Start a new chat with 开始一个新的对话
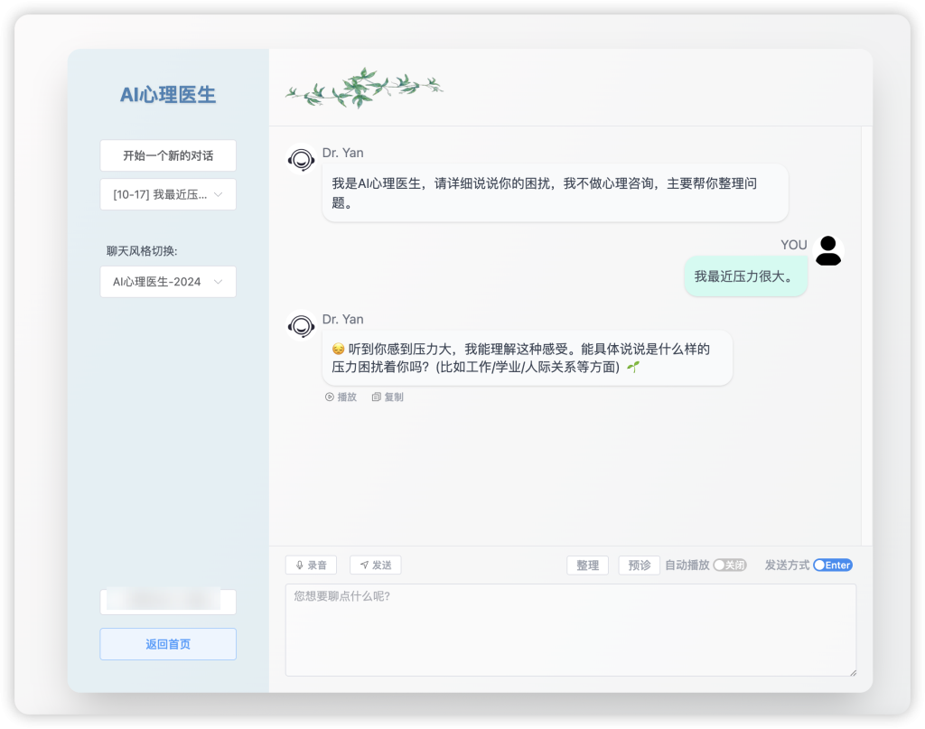This screenshot has height=729, width=925. pos(168,155)
